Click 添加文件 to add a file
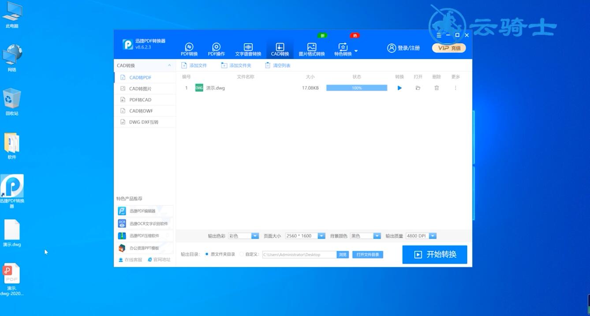590x316 pixels. point(194,65)
